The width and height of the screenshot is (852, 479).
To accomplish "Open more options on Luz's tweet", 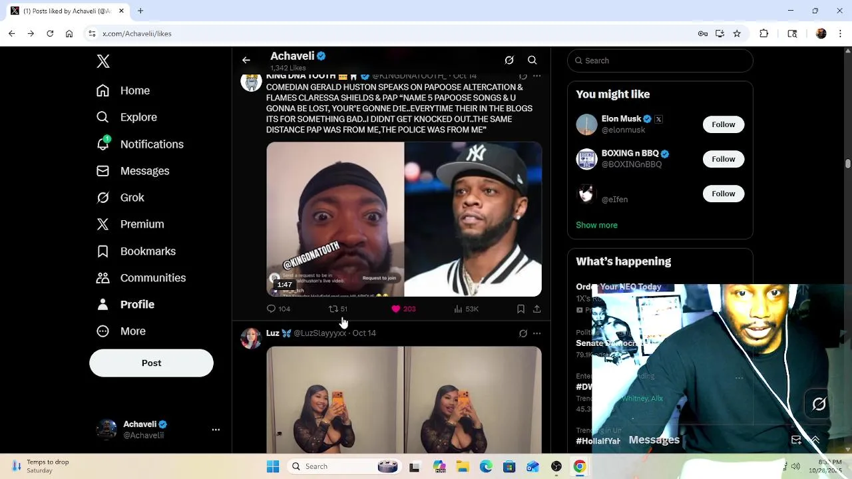I will [536, 333].
